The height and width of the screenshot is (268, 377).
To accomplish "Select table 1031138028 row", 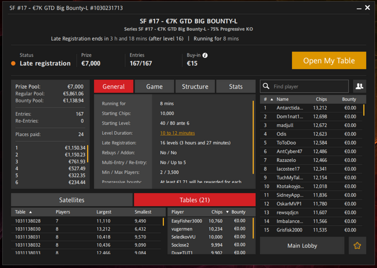I will point(86,221).
